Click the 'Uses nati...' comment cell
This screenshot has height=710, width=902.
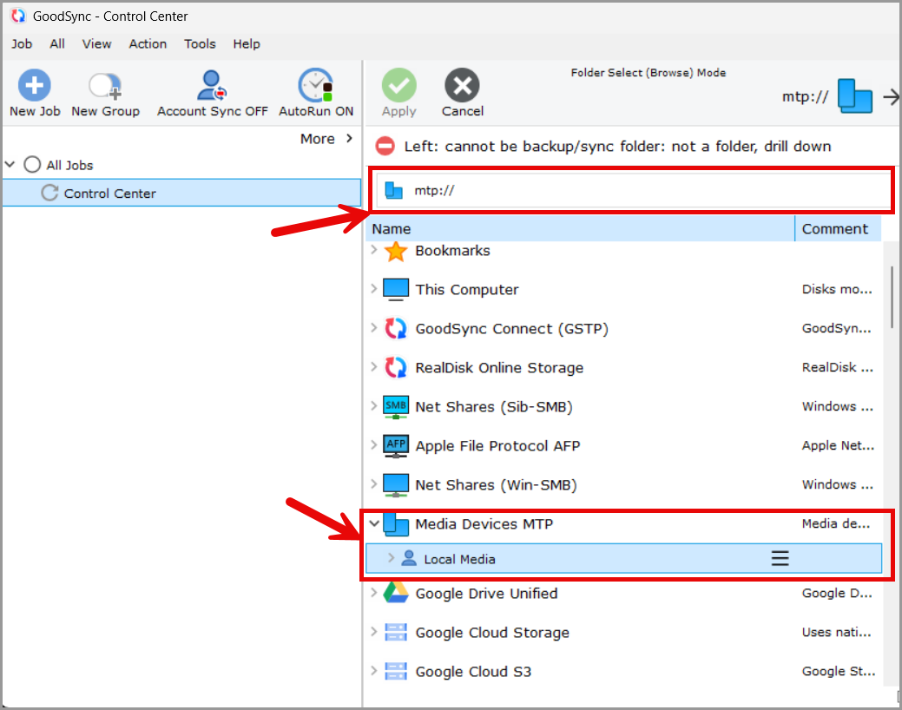[836, 633]
